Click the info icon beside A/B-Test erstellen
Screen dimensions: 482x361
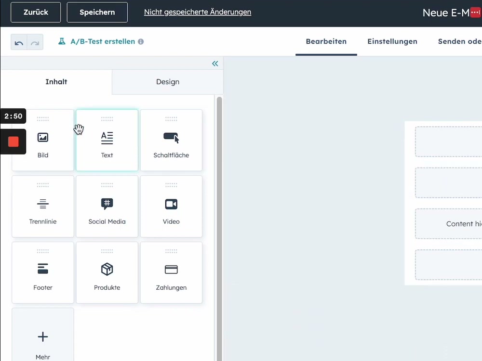140,41
